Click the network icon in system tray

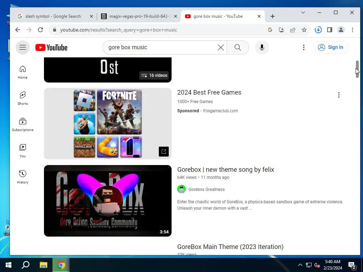[309, 265]
